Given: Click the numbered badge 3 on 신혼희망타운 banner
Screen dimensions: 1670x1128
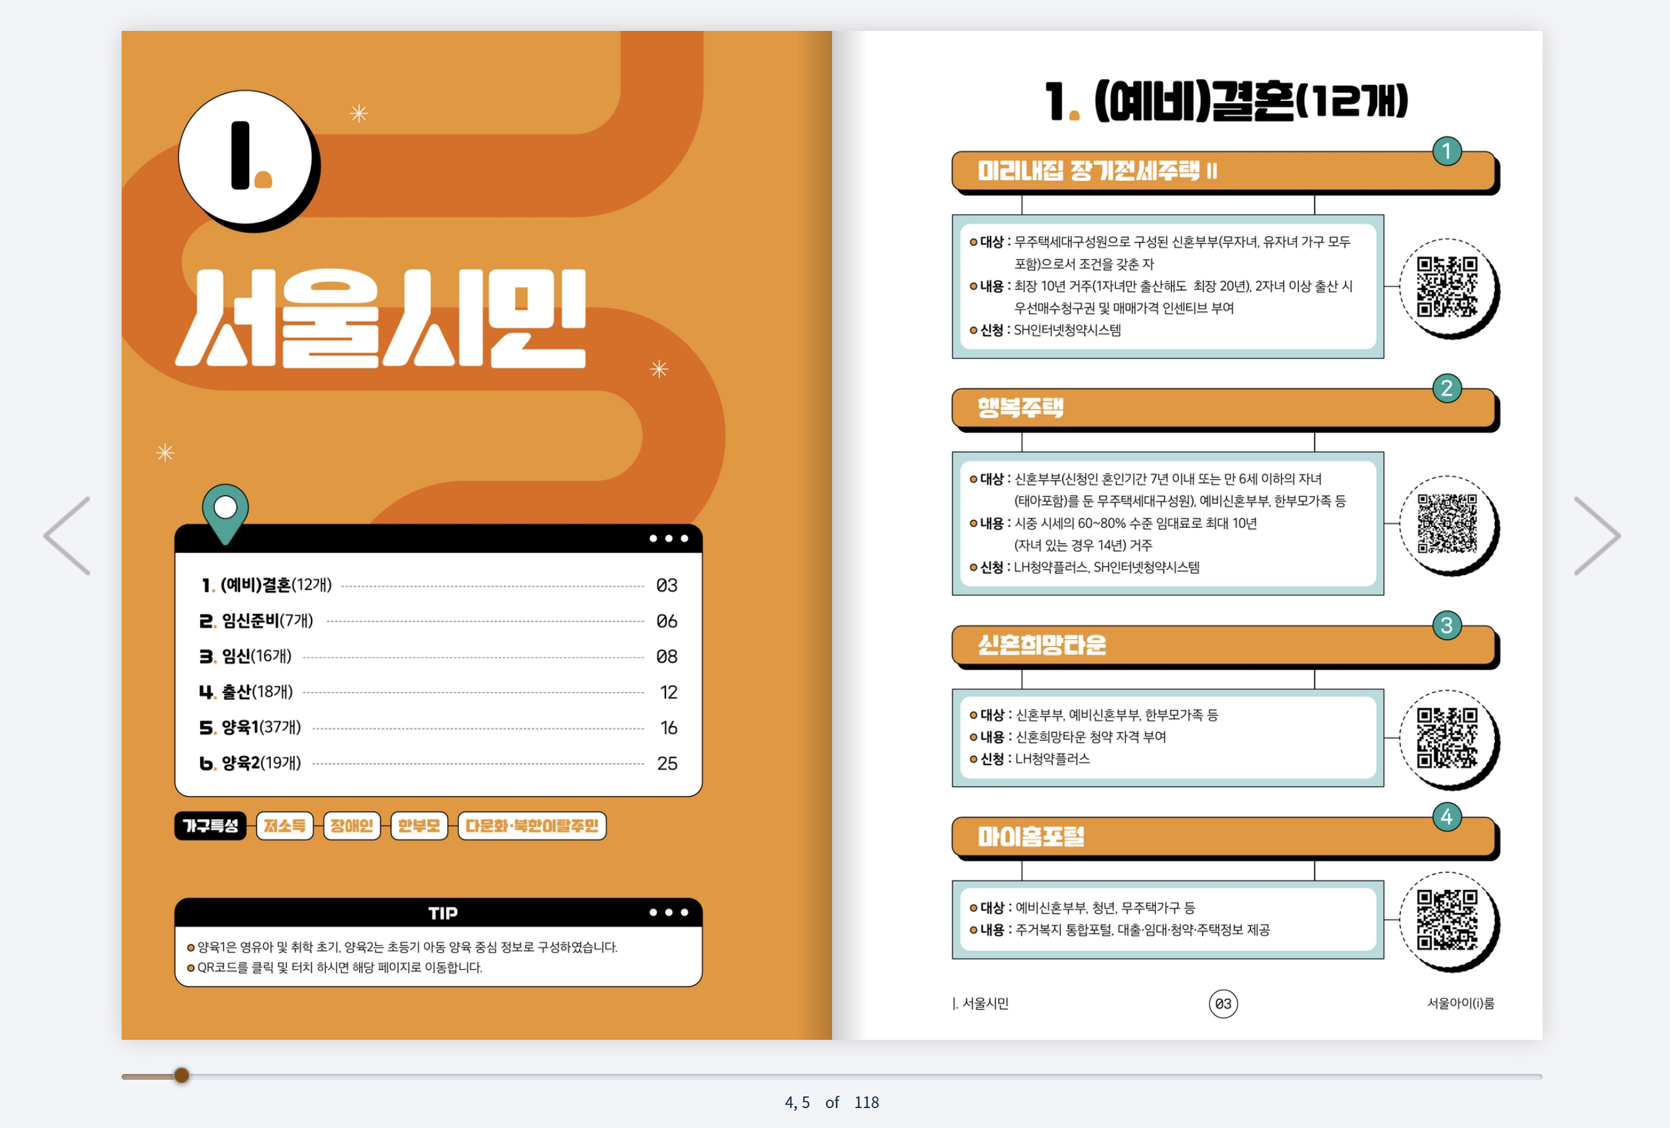Looking at the screenshot, I should point(1447,625).
